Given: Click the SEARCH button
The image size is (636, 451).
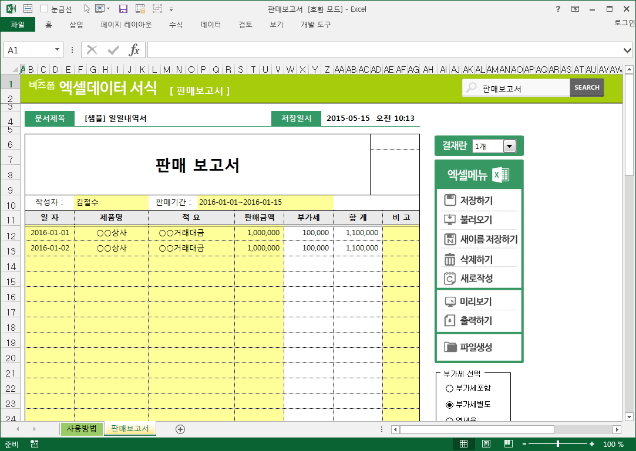Looking at the screenshot, I should tap(586, 88).
